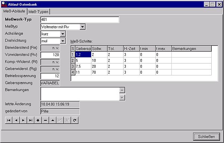This screenshot has height=143, width=224.
Task: Minimize the Ablauf-Datenbank window
Action: [206, 4]
